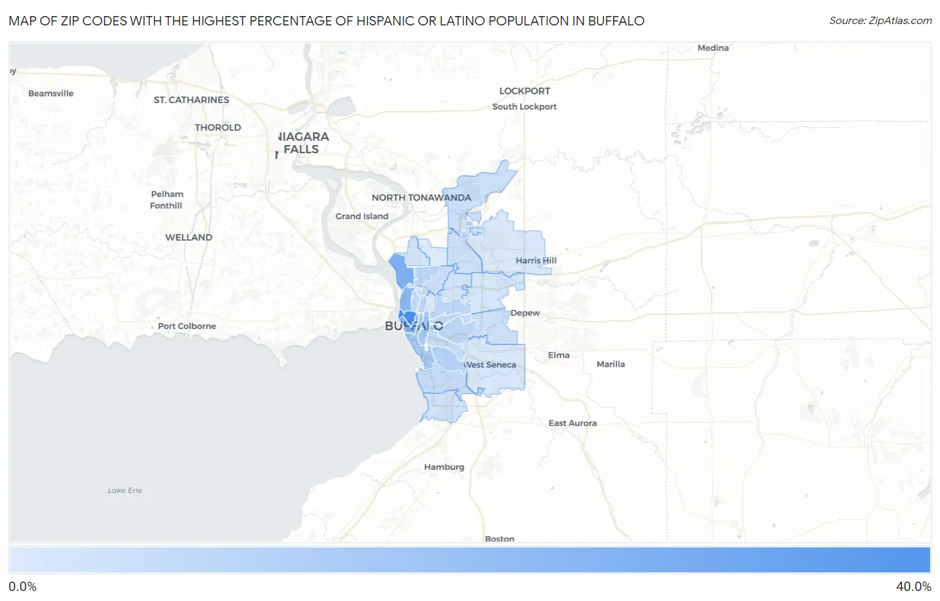Click the Beamsville map label
940x601 pixels.
click(x=51, y=94)
